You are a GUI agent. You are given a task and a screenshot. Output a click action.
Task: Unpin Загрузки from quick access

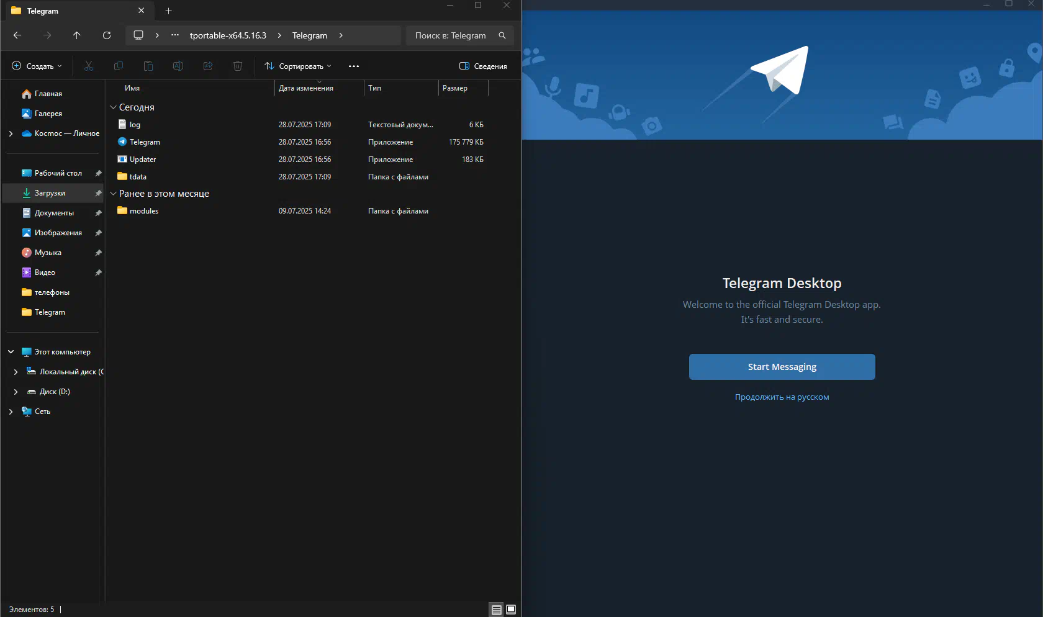[x=98, y=193]
